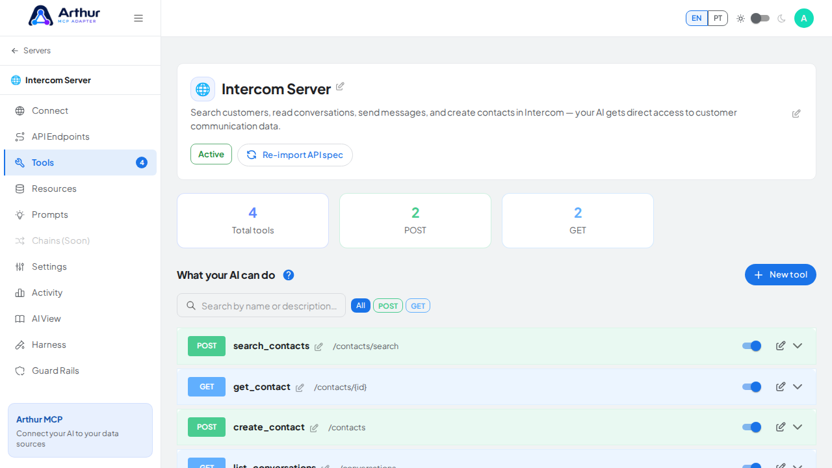Expand the search_contacts tool details
Viewport: 832px width, 468px height.
click(x=798, y=346)
